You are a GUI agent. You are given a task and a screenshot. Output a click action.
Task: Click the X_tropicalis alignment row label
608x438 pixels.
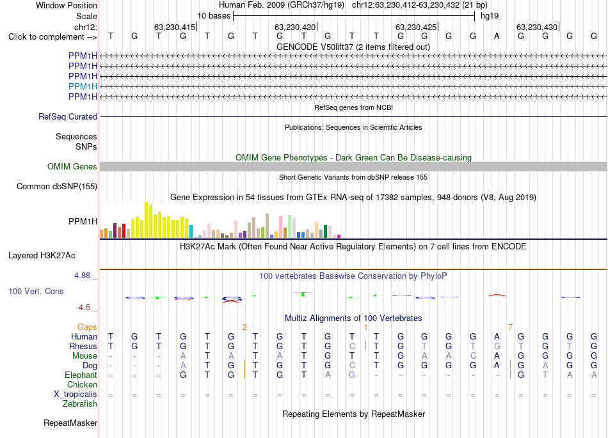click(76, 395)
